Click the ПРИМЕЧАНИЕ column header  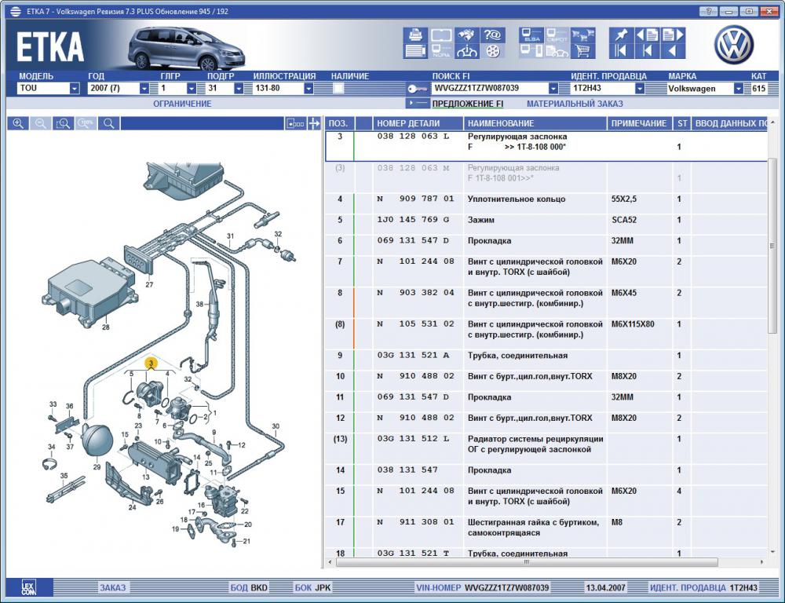639,123
